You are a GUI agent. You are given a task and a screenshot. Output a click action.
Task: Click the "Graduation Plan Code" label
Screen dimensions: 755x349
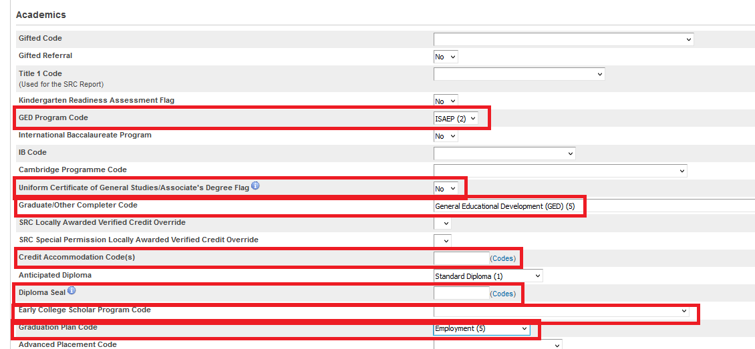pyautogui.click(x=57, y=327)
